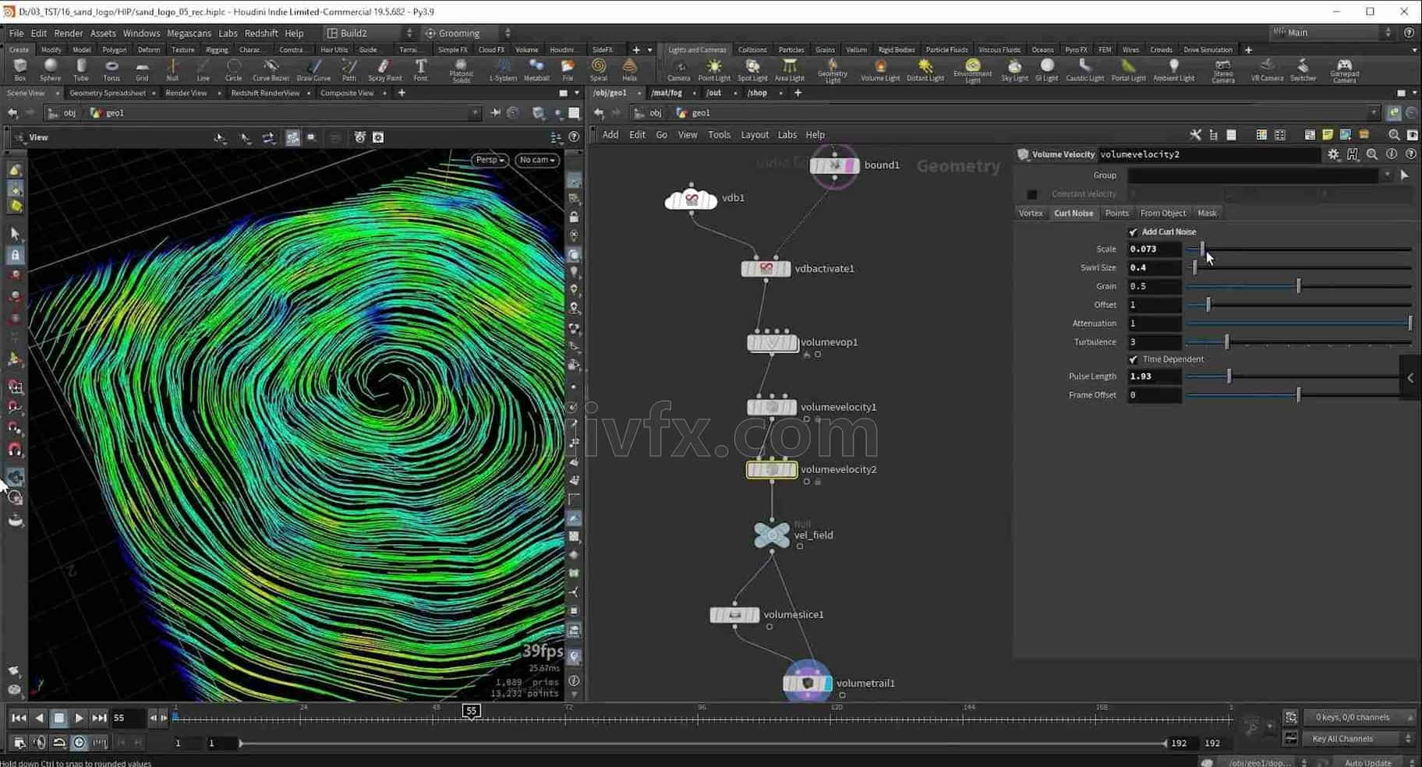Add a Point Light from the shelf
This screenshot has height=767, width=1422.
click(x=714, y=69)
